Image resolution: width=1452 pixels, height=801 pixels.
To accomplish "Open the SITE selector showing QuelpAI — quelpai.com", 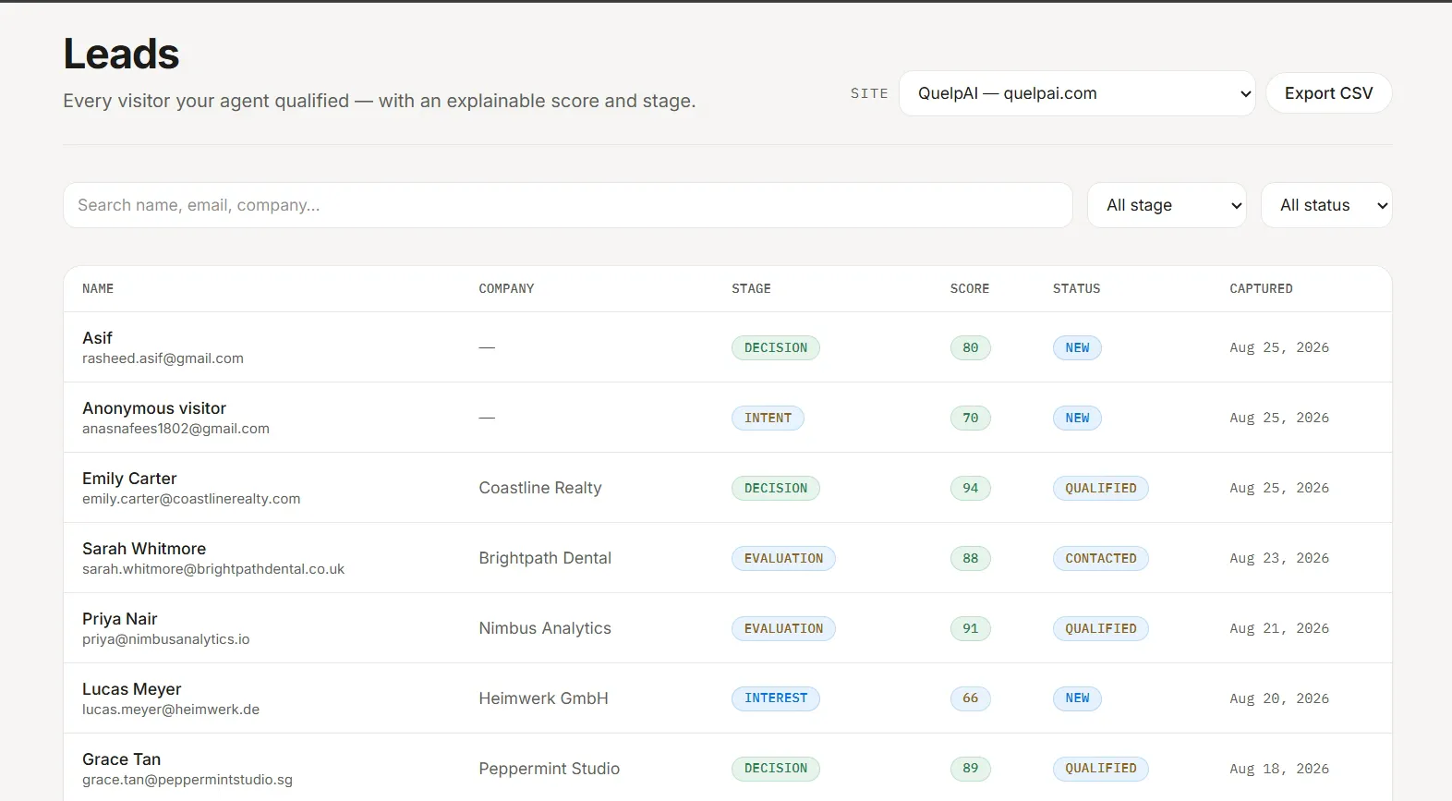I will tap(1076, 93).
